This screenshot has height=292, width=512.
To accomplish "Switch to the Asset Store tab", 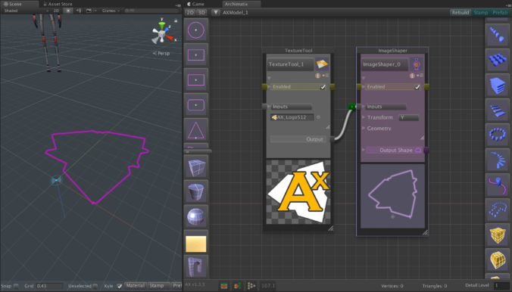I will (58, 4).
